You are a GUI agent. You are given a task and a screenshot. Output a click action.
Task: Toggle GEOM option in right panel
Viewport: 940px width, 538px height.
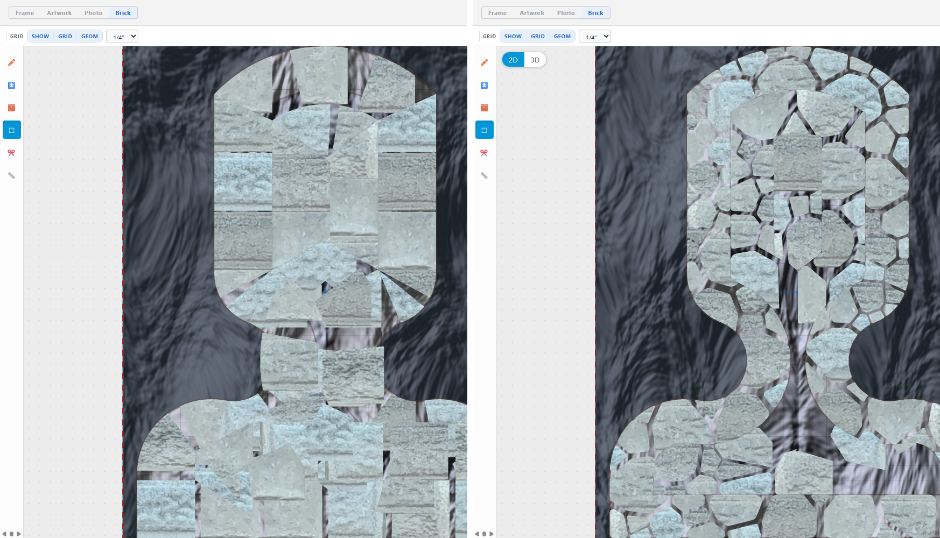tap(562, 37)
